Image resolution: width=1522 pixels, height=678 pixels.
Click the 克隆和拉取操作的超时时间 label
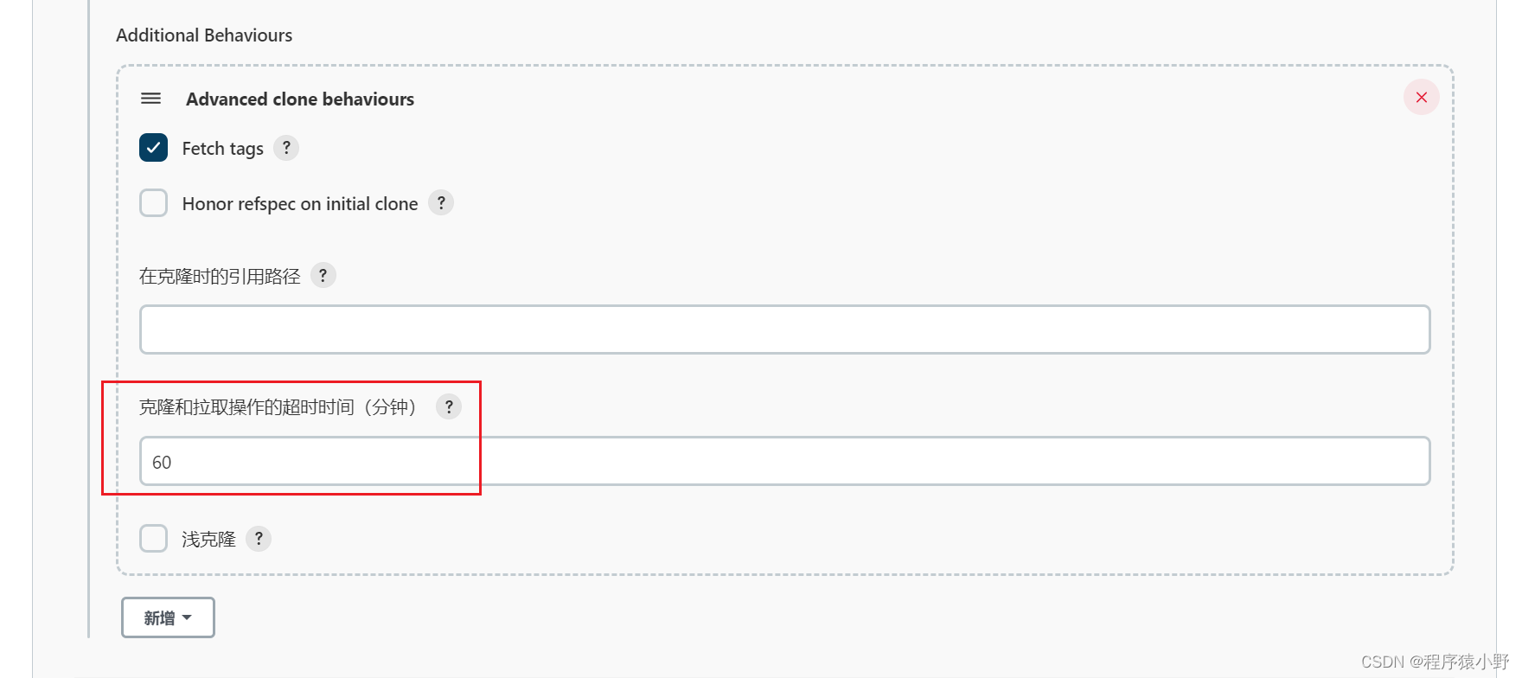click(x=277, y=407)
